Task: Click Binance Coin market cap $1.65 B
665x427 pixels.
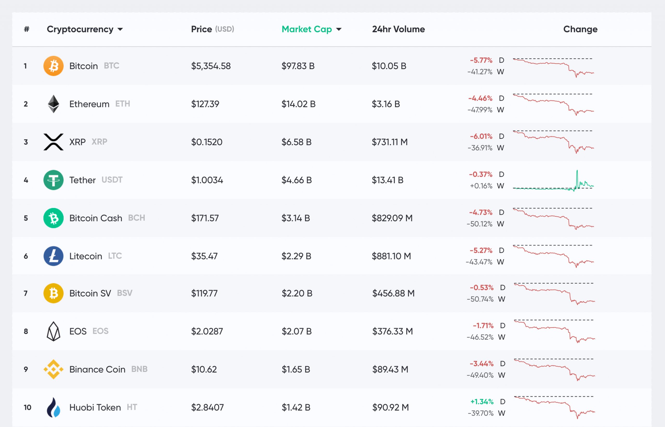Action: [296, 369]
